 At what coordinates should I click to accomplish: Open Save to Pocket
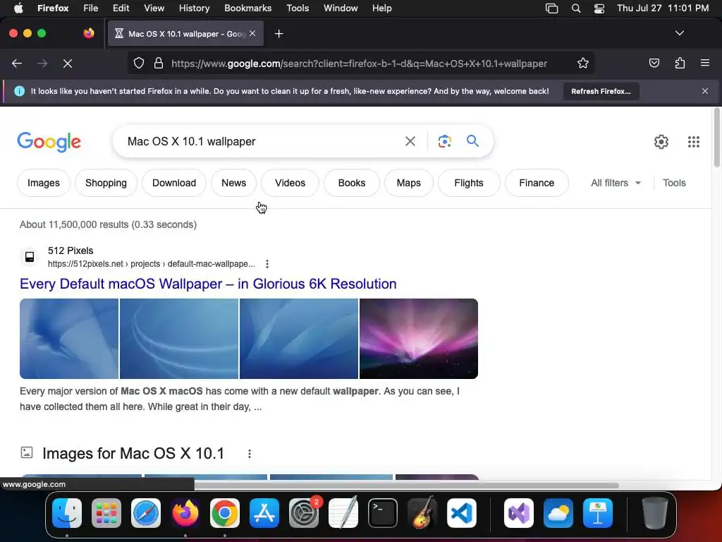tap(654, 63)
